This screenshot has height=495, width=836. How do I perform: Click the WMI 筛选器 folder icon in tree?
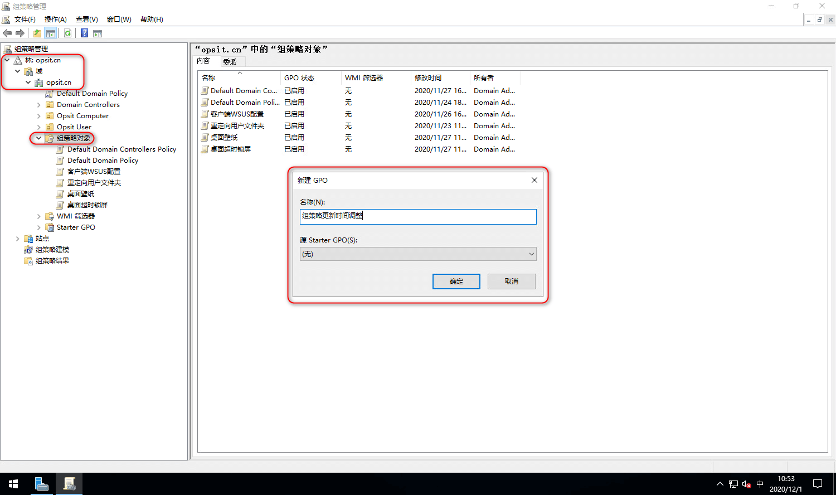click(x=50, y=216)
